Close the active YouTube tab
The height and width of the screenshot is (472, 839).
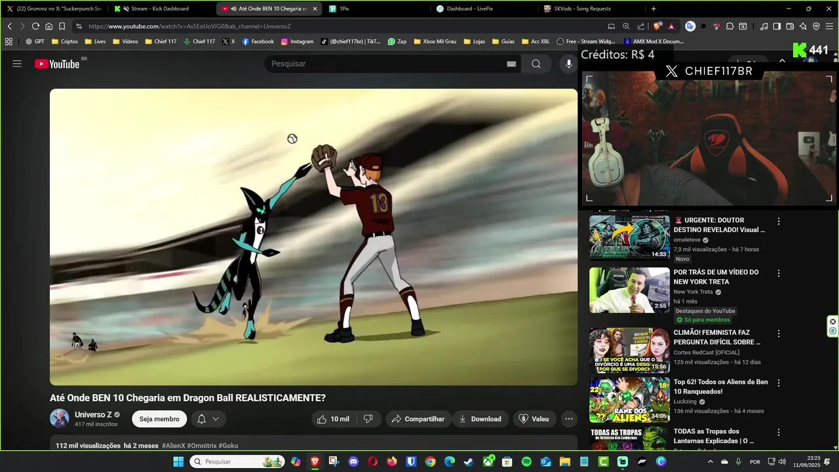pyautogui.click(x=315, y=9)
